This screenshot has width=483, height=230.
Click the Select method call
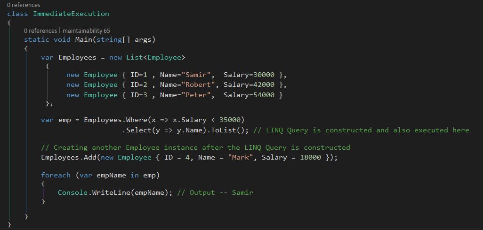coord(137,130)
